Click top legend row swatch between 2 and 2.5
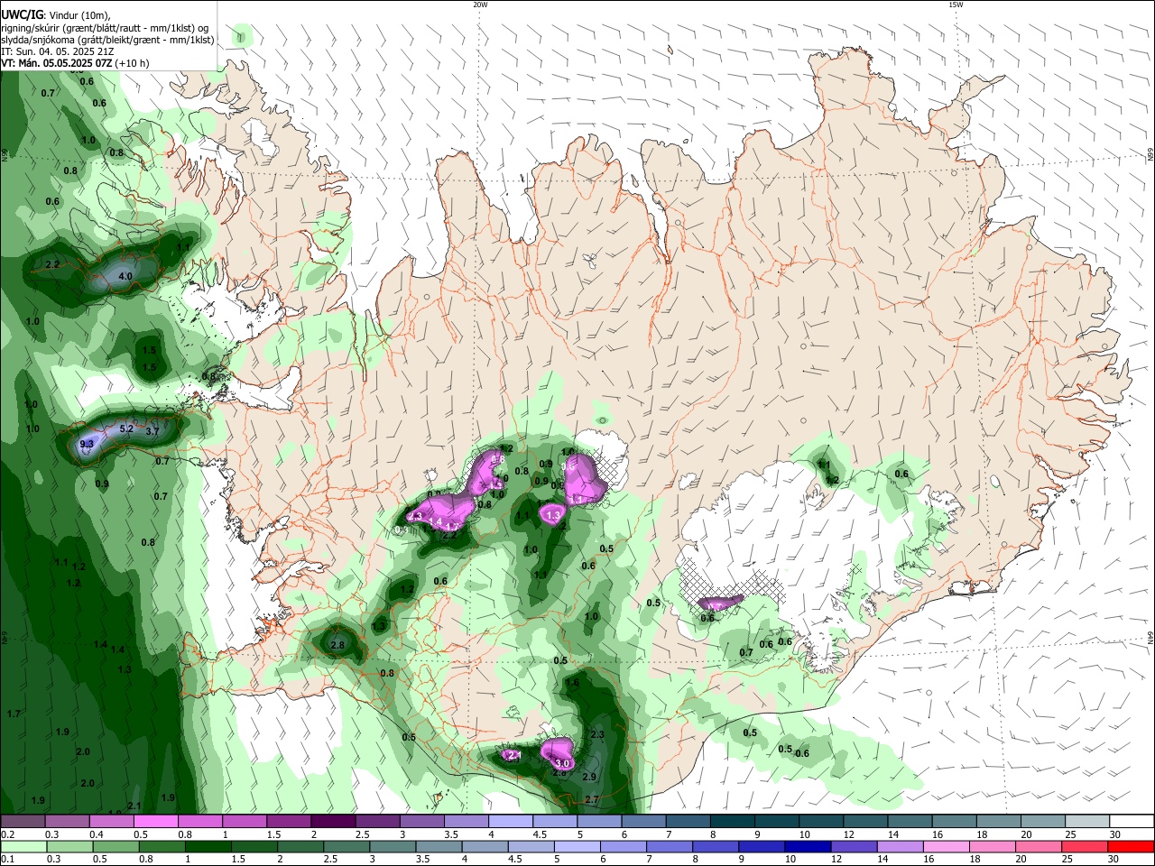The height and width of the screenshot is (866, 1155). 332,822
